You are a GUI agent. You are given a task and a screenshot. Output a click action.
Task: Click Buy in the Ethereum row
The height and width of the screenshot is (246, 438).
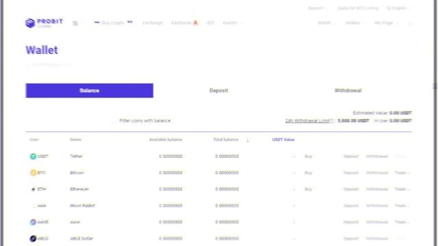click(308, 189)
